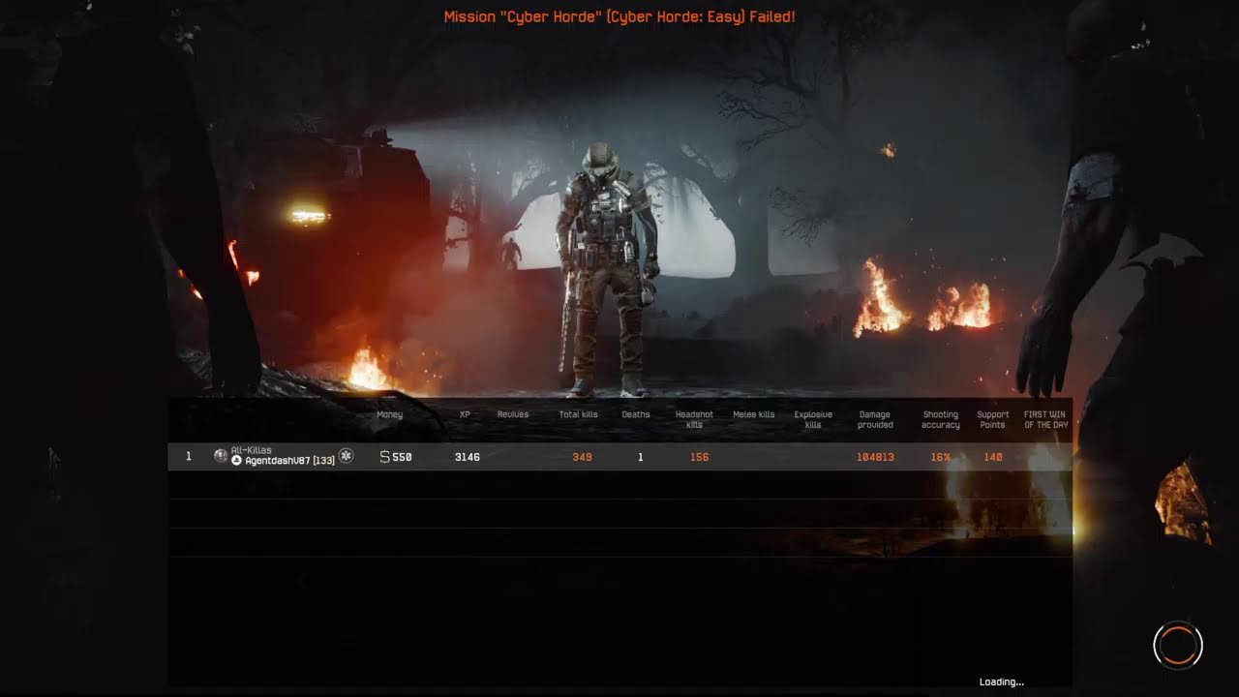Click the shooting accuracy value 16%

coord(941,457)
